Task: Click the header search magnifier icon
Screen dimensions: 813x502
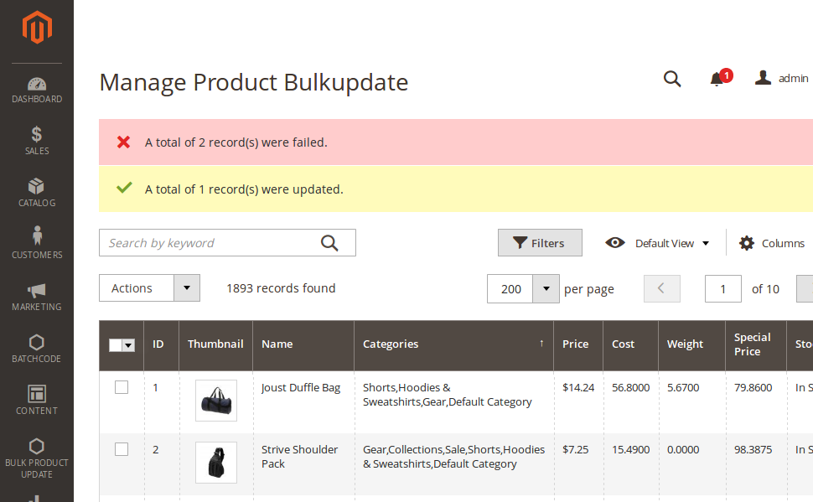Action: click(672, 79)
